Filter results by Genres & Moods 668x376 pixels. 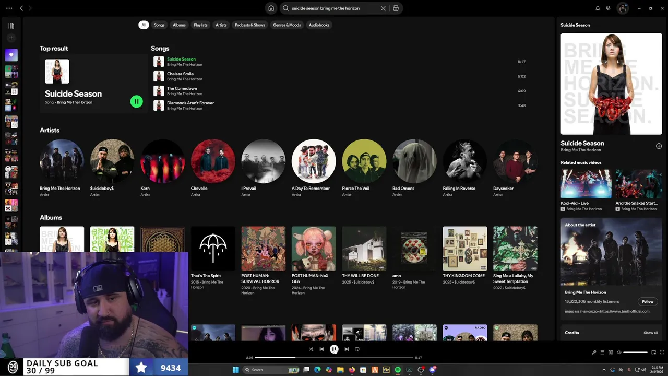(287, 25)
